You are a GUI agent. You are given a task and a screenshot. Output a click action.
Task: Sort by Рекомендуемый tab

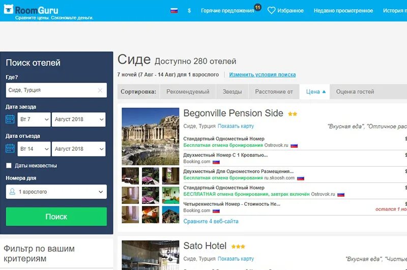pos(188,92)
